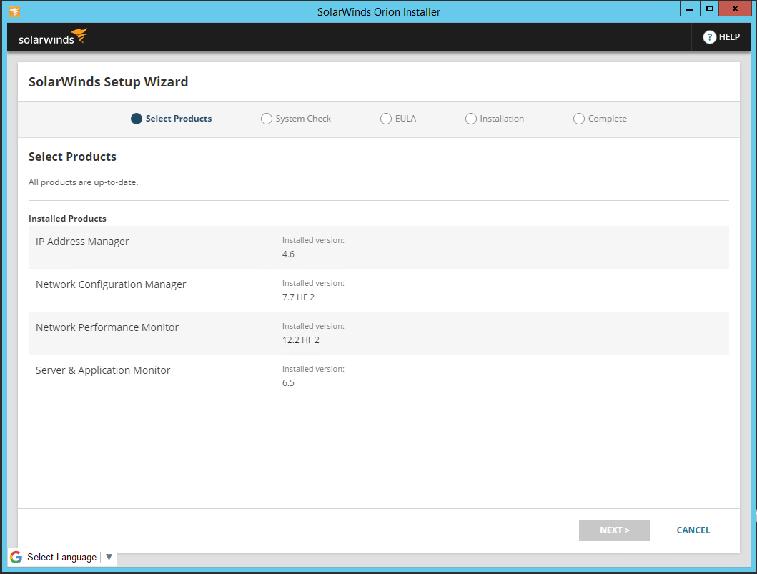Click the Google logo icon beside Select Language

(16, 557)
